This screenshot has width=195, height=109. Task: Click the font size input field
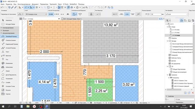pos(155,14)
